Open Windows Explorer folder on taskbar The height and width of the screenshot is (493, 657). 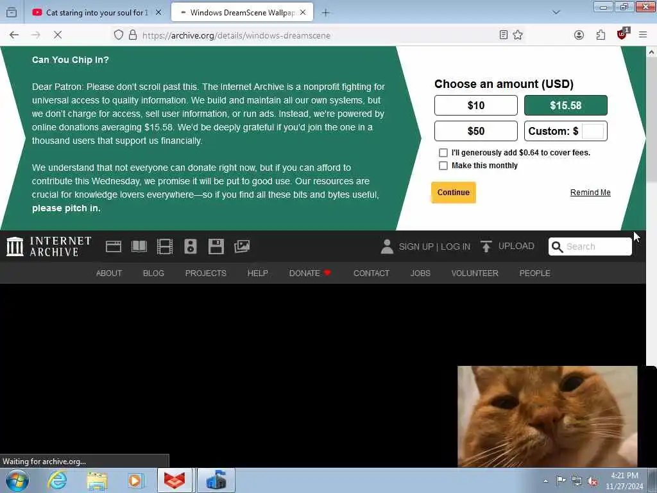(97, 481)
